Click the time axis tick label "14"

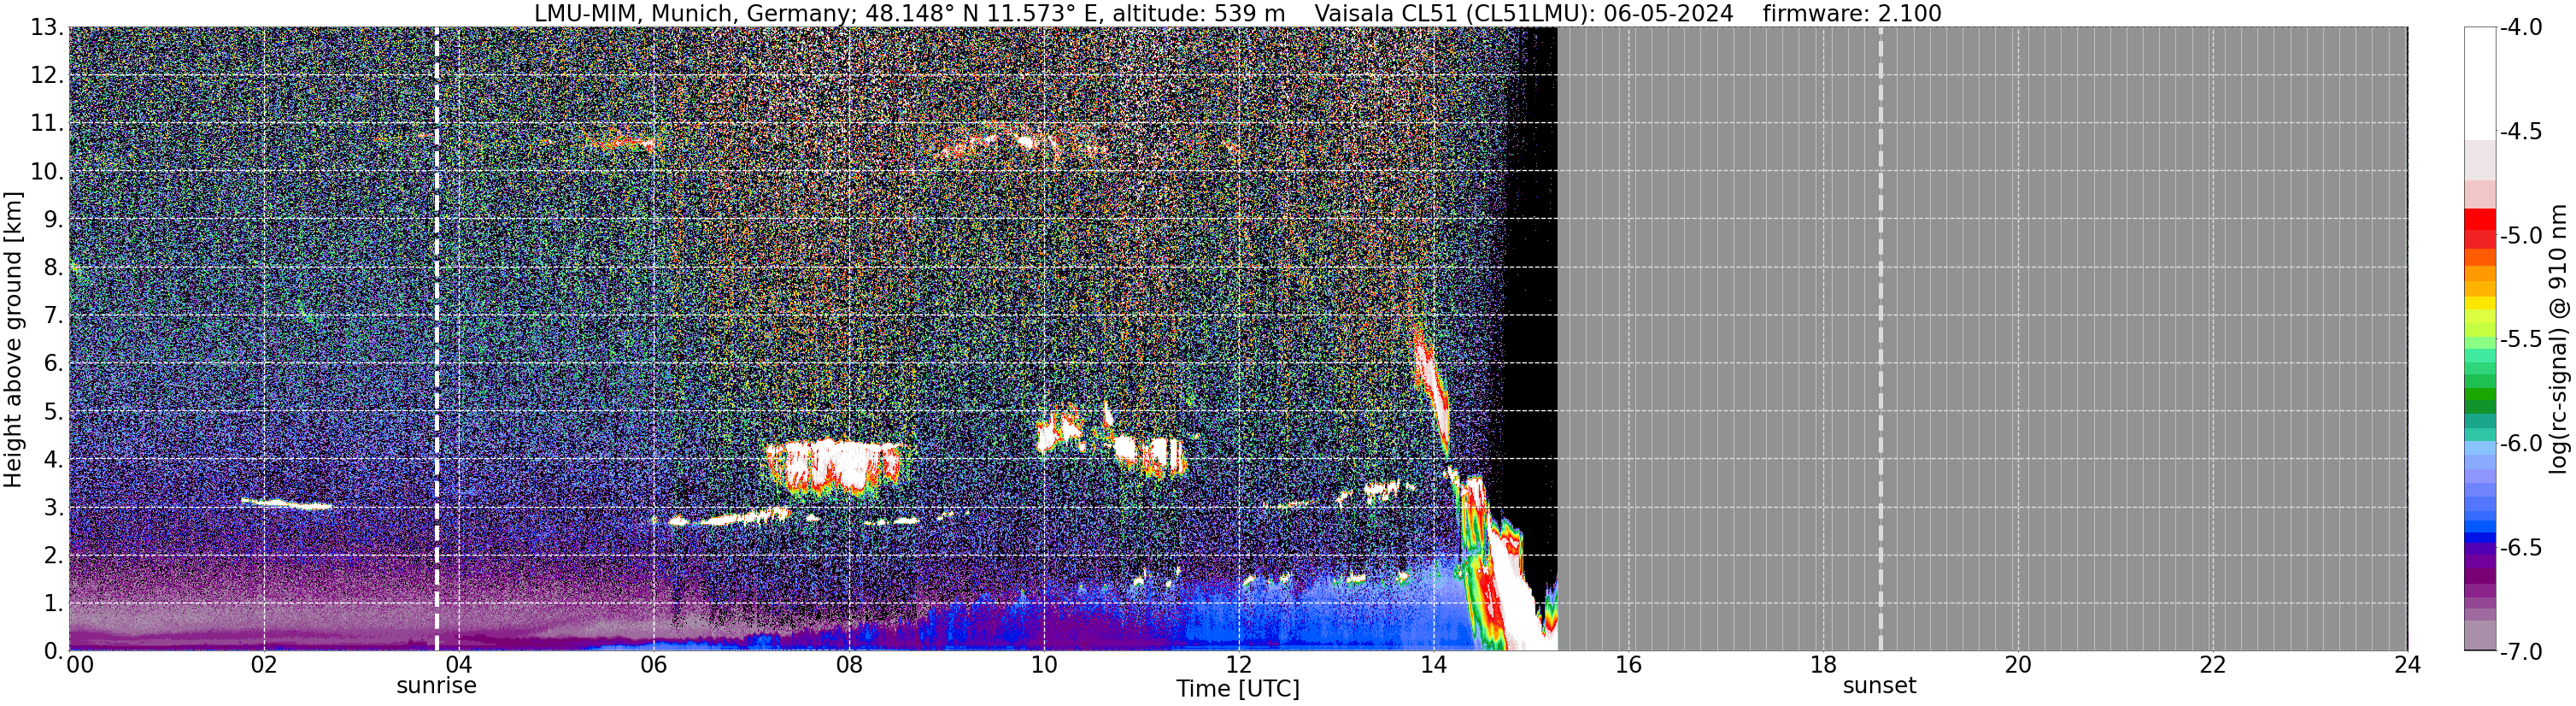[1433, 665]
